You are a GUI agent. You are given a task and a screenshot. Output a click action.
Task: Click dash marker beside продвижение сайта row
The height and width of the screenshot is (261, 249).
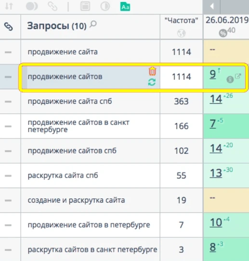point(8,52)
